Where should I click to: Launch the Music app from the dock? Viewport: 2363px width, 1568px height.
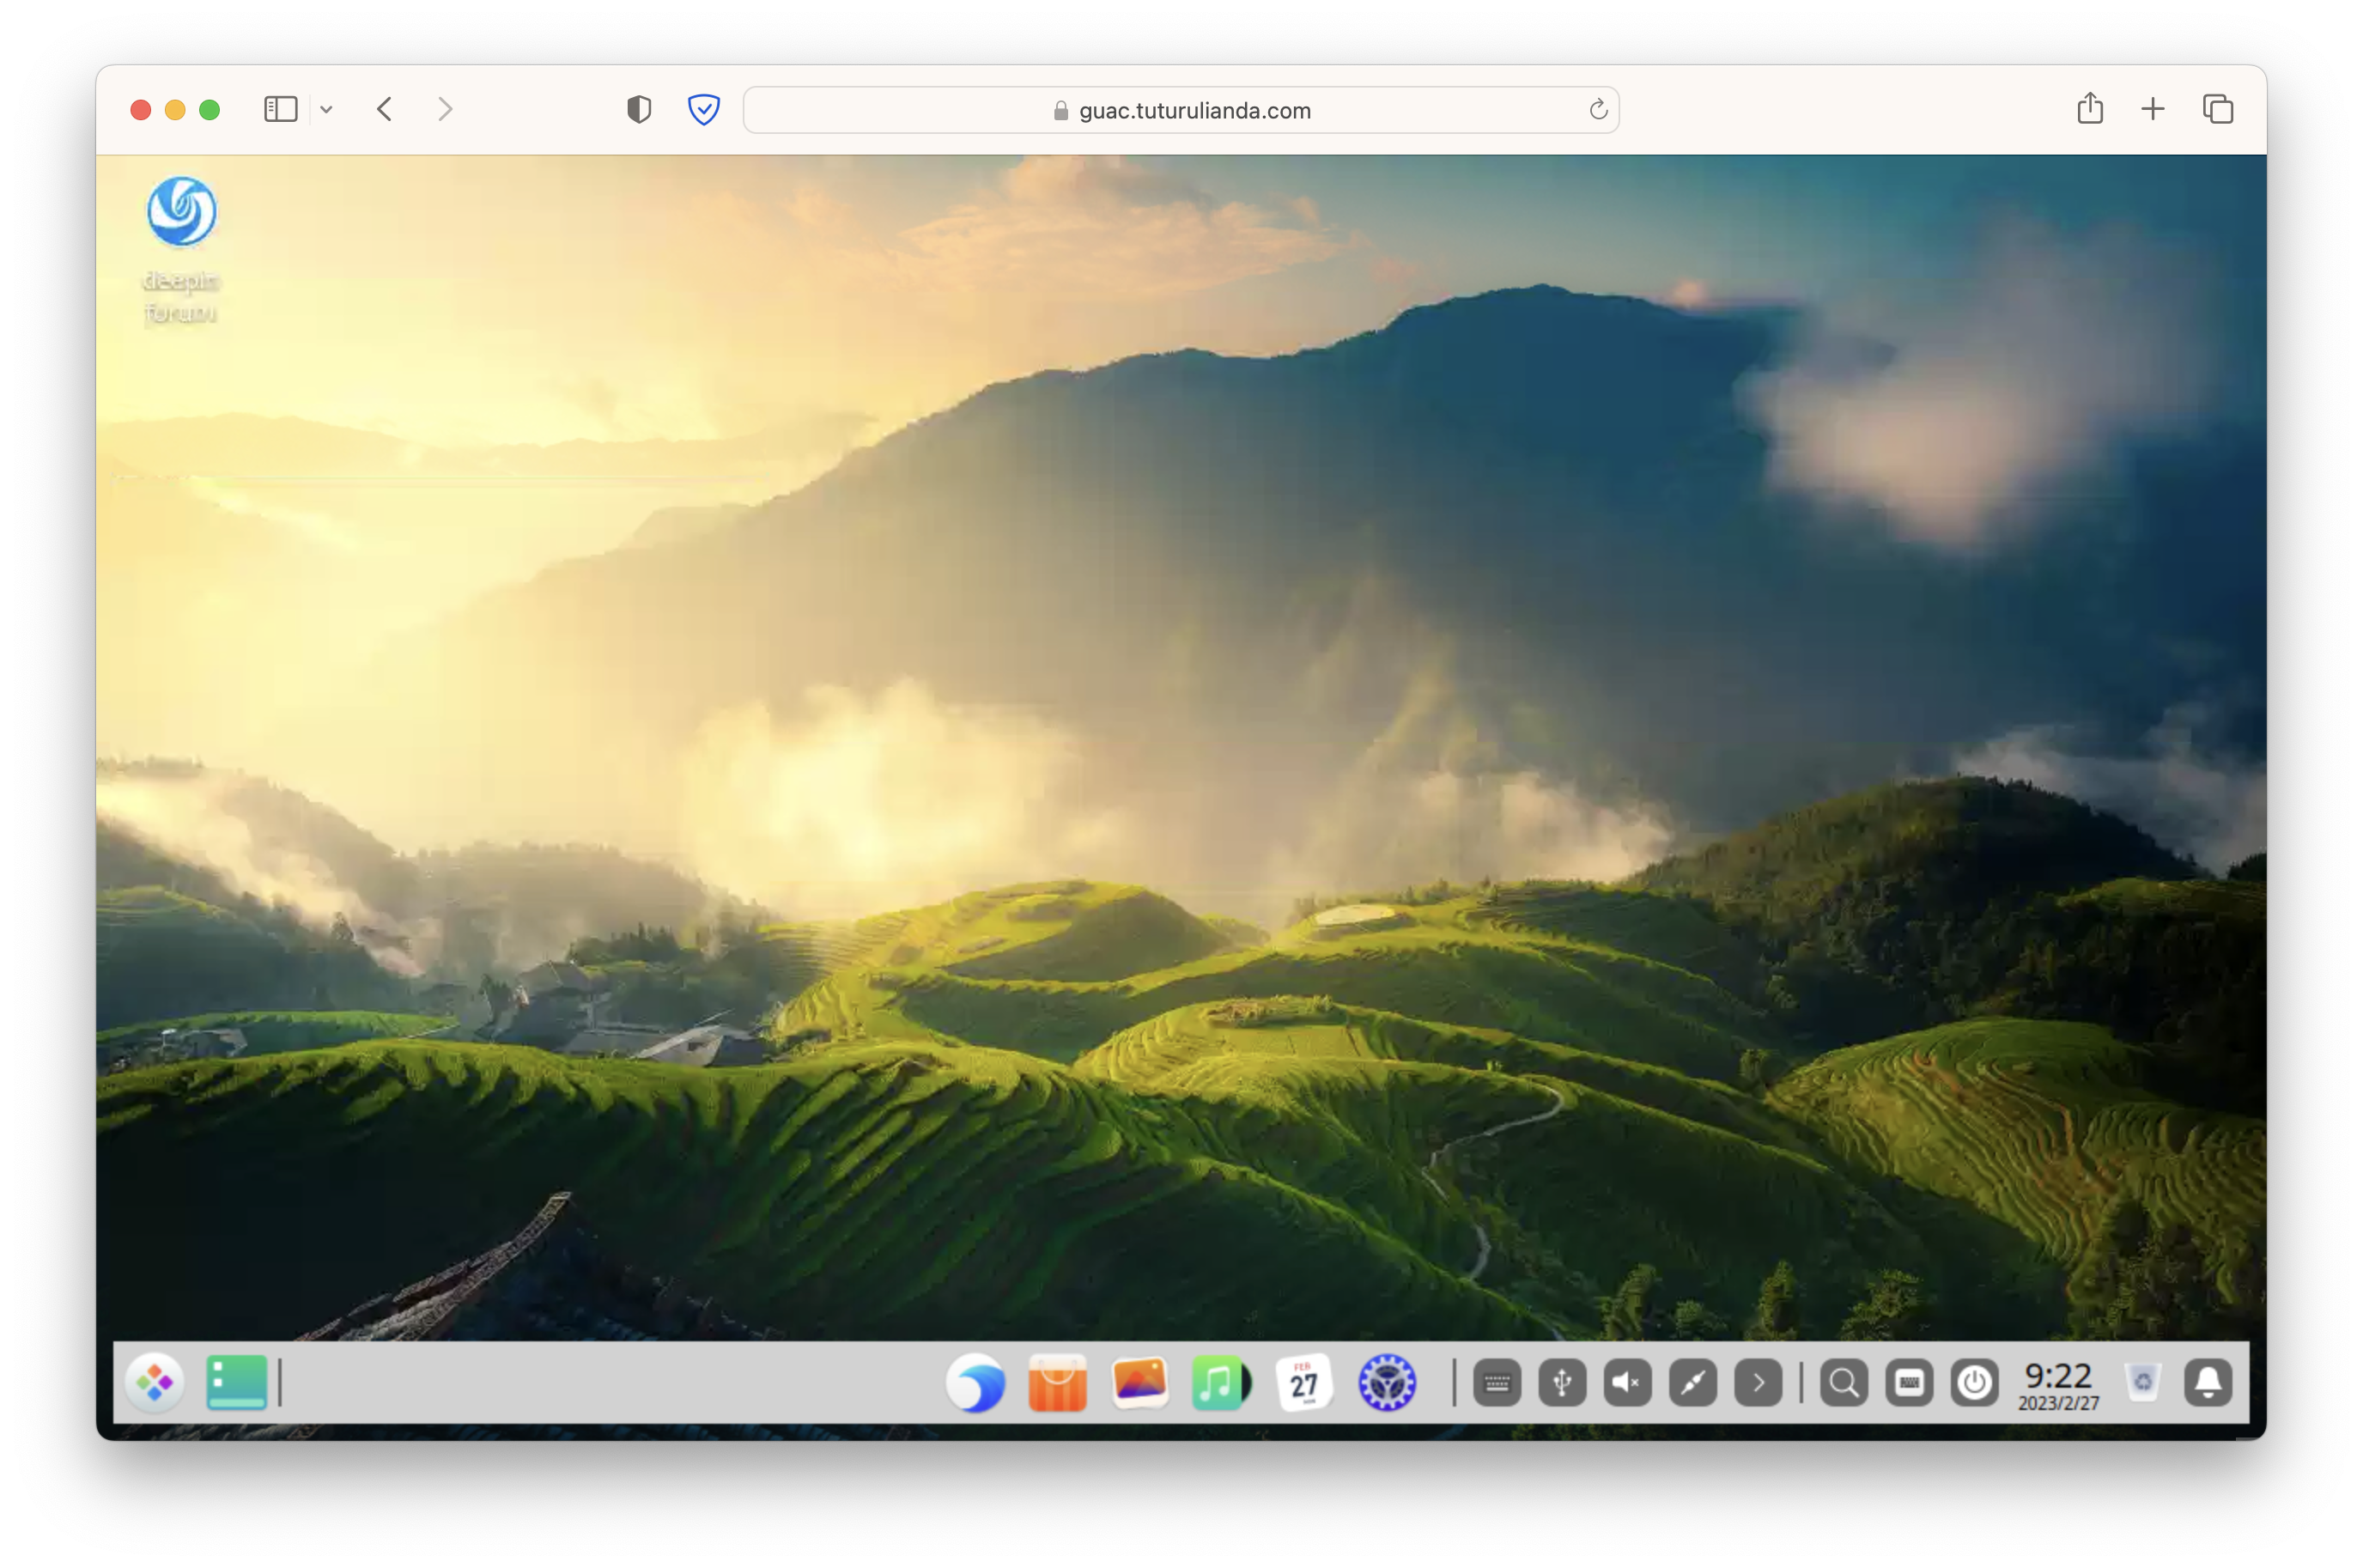pos(1220,1383)
